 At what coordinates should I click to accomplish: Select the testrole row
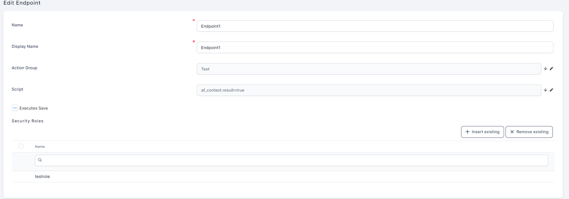tap(42, 177)
